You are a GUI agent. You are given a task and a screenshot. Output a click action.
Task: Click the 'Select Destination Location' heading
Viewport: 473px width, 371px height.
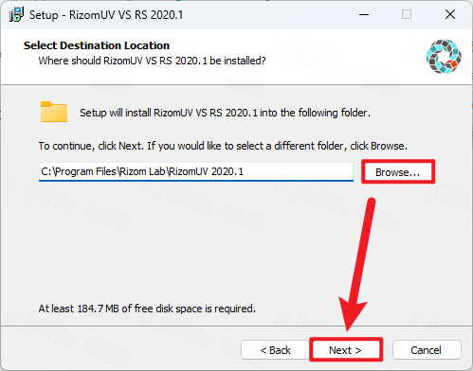coord(97,45)
